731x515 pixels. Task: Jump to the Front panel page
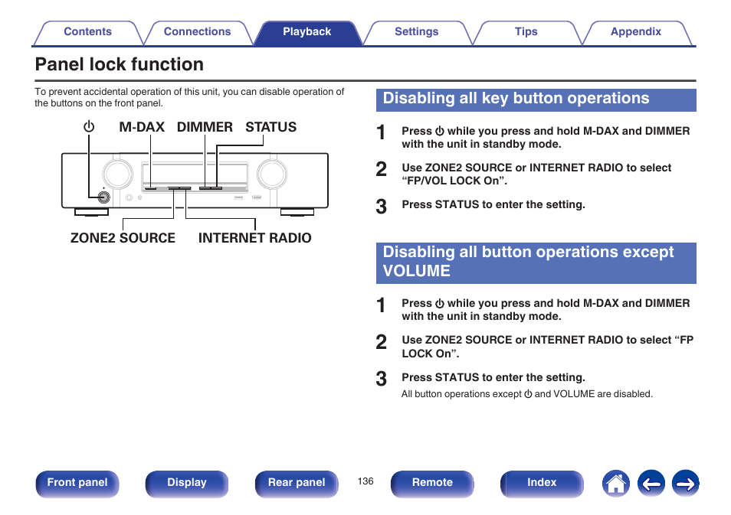pos(77,484)
